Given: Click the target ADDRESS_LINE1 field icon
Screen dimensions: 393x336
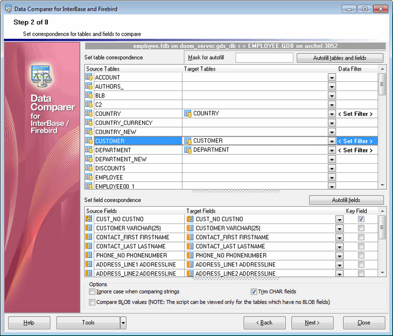Looking at the screenshot, I should 190,264.
